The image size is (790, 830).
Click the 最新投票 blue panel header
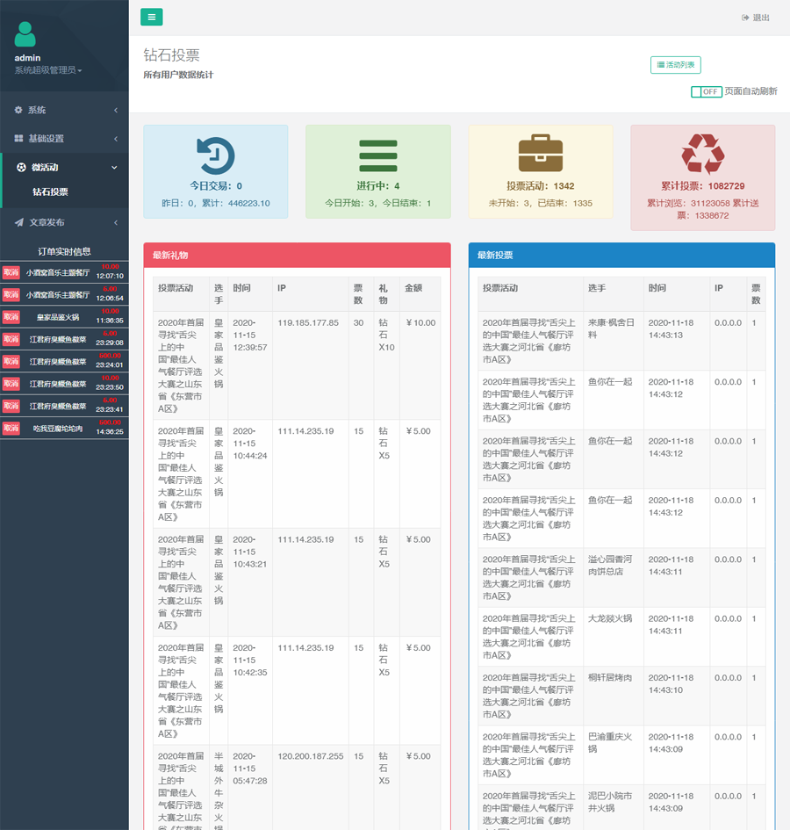click(621, 256)
